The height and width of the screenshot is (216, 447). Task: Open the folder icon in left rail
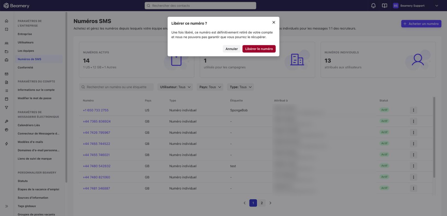coord(7,52)
